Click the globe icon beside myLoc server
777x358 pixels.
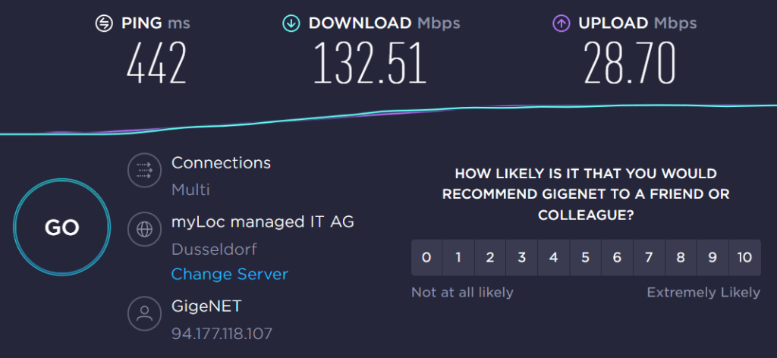[144, 229]
